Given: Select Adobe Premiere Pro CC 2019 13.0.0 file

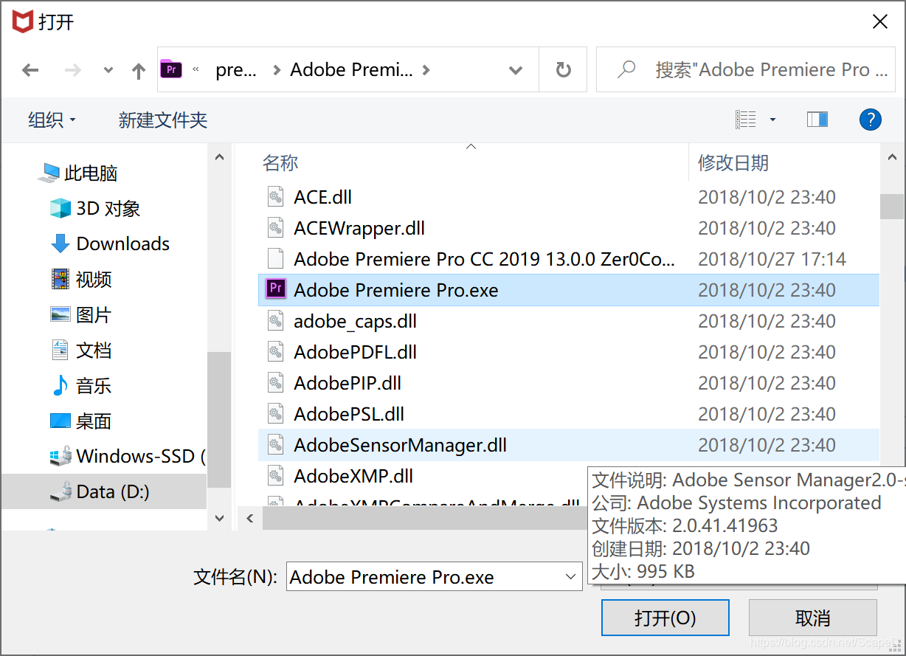Looking at the screenshot, I should pyautogui.click(x=484, y=259).
